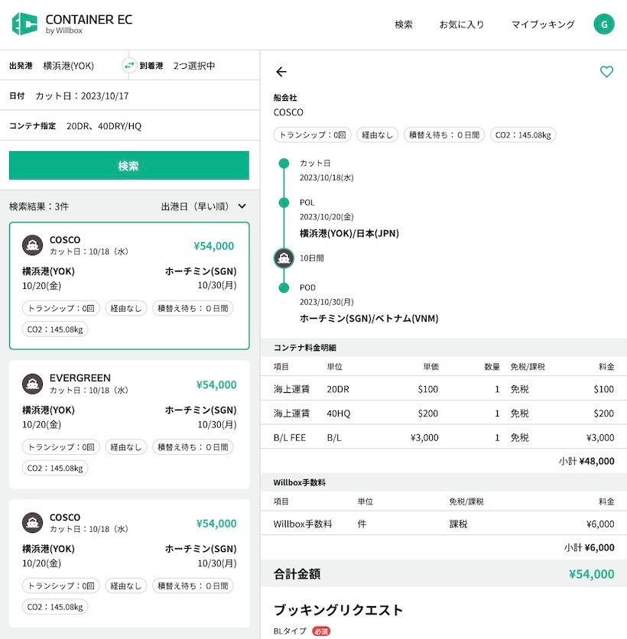
Task: Click 積替え待ち：0日間 tag in detail panel
Action: point(444,135)
